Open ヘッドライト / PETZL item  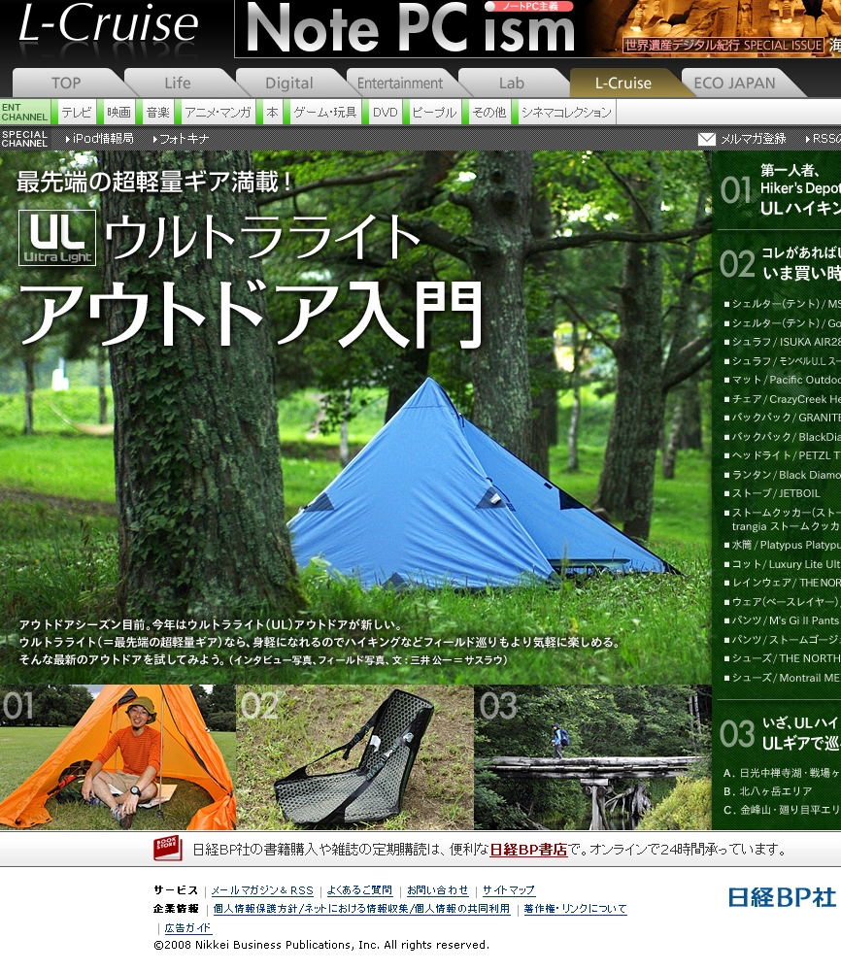point(783,455)
